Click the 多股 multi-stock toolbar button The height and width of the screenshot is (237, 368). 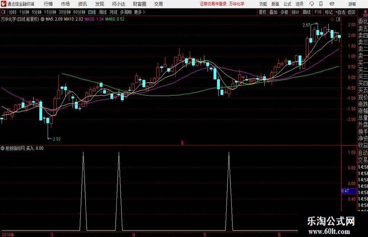pos(284,12)
